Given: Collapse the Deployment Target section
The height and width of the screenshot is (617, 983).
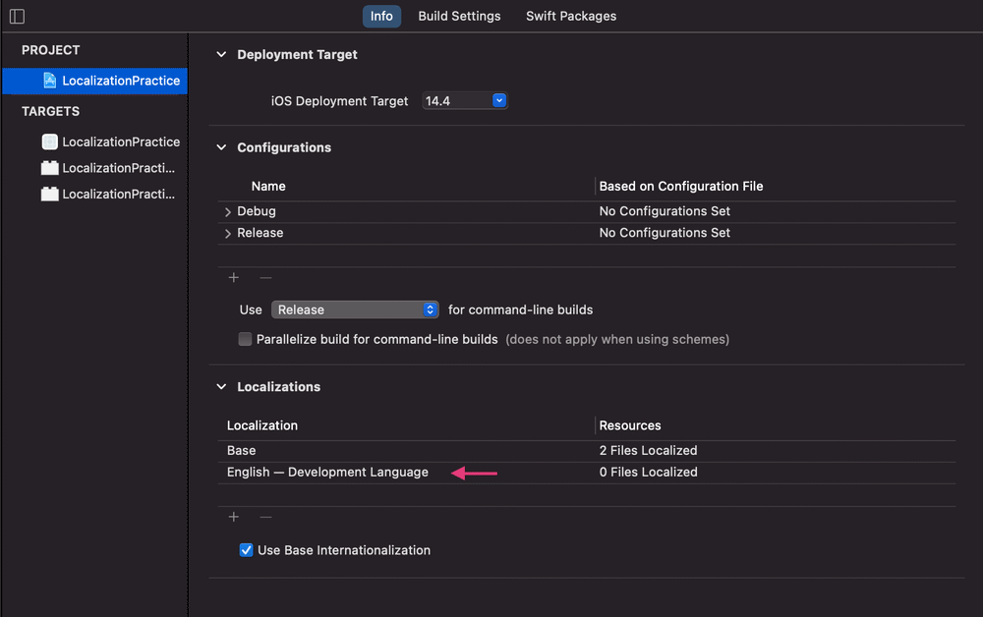Looking at the screenshot, I should (221, 55).
